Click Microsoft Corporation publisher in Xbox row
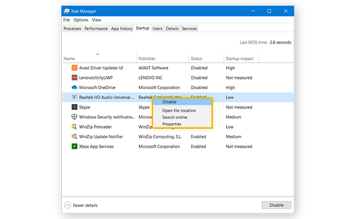355x219 pixels. click(159, 146)
